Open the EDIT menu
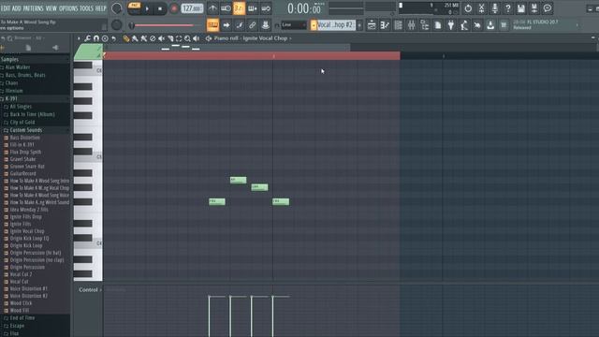Image resolution: width=599 pixels, height=337 pixels. [x=6, y=8]
